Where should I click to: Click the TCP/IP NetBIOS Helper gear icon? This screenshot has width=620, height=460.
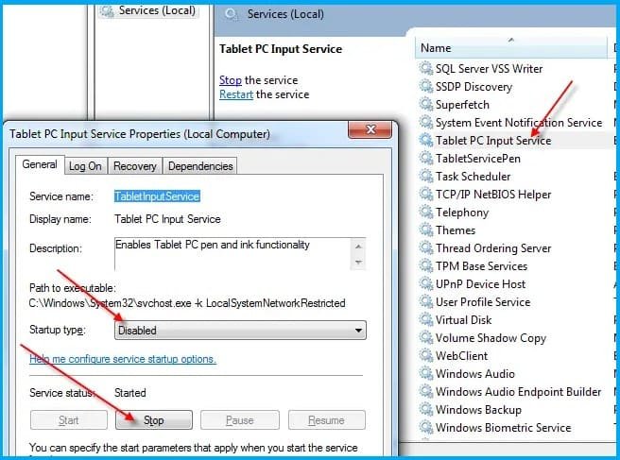[426, 194]
